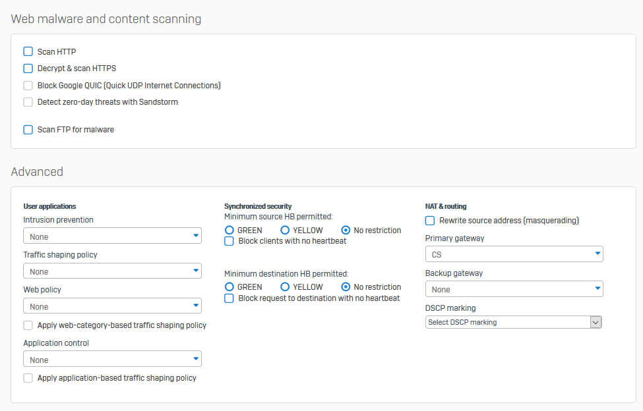The image size is (643, 411).
Task: Enable Detect zero-day threats with Sandstorm
Action: (x=28, y=102)
